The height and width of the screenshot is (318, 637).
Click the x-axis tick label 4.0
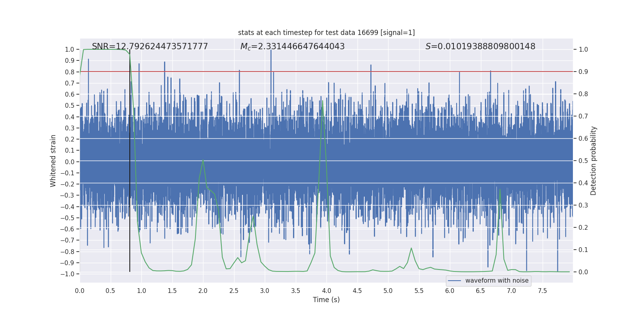(x=326, y=291)
